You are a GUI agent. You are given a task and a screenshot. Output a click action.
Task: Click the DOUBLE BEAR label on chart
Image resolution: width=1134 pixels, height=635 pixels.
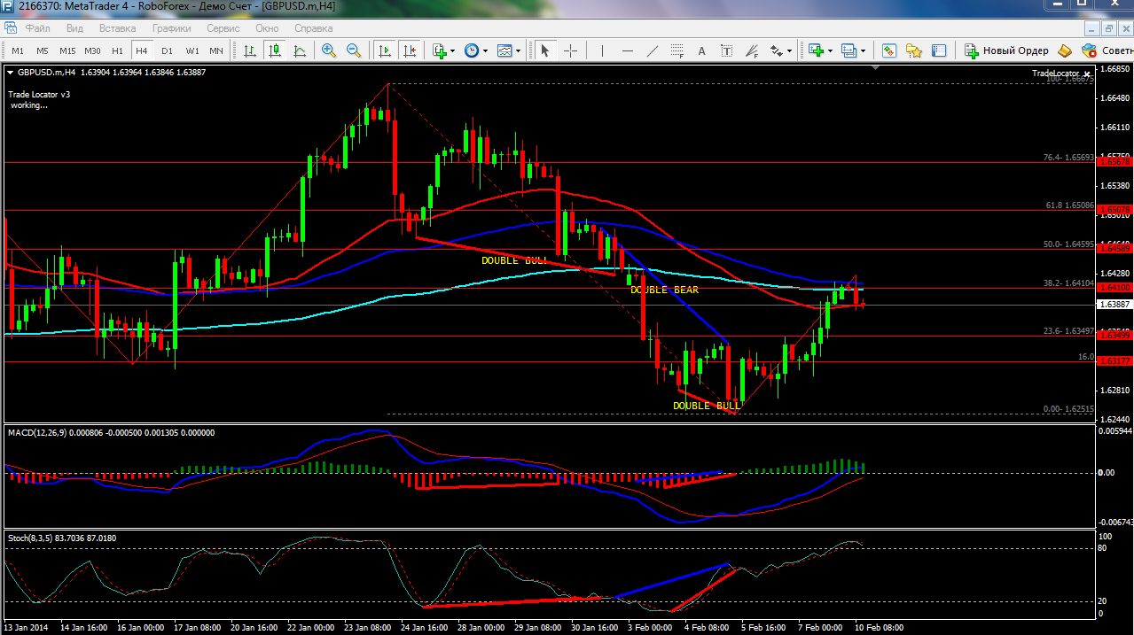coord(664,290)
